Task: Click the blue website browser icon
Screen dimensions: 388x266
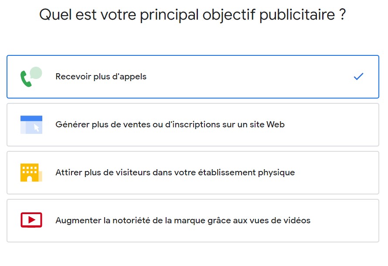Action: coord(31,124)
